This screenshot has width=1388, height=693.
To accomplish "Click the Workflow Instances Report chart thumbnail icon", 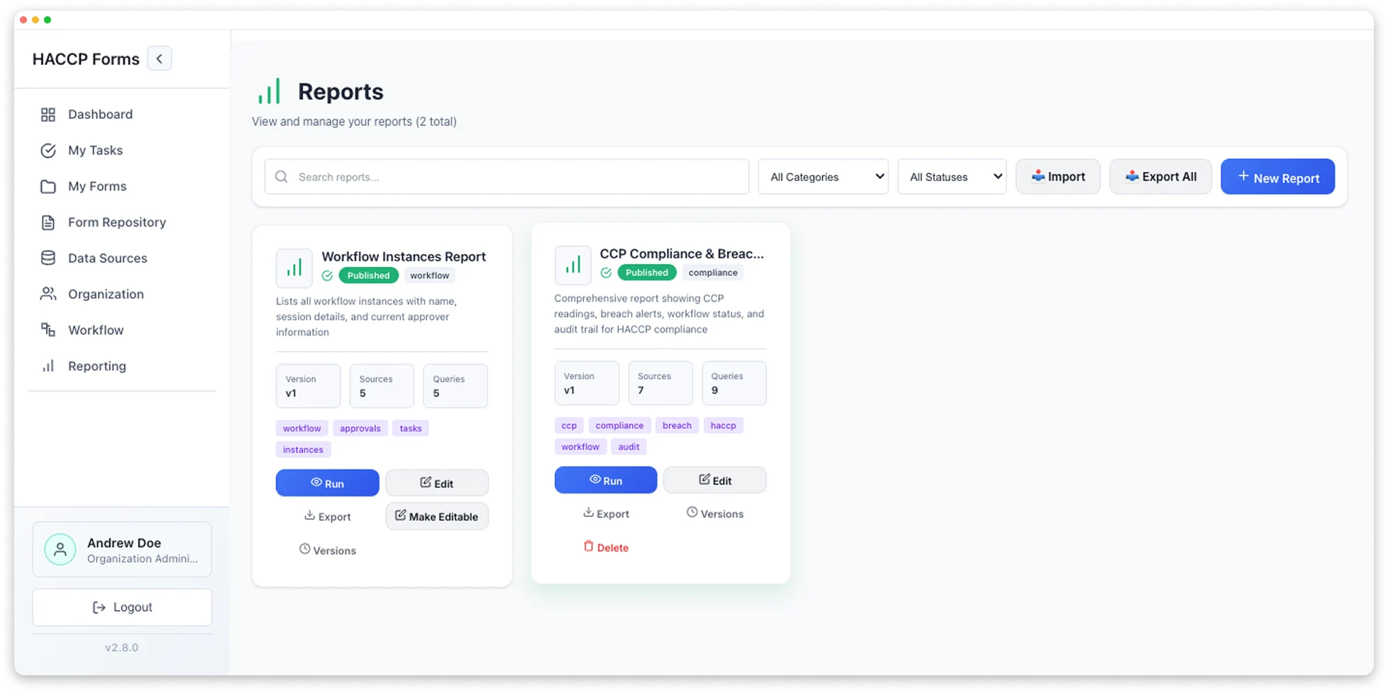I will 294,268.
